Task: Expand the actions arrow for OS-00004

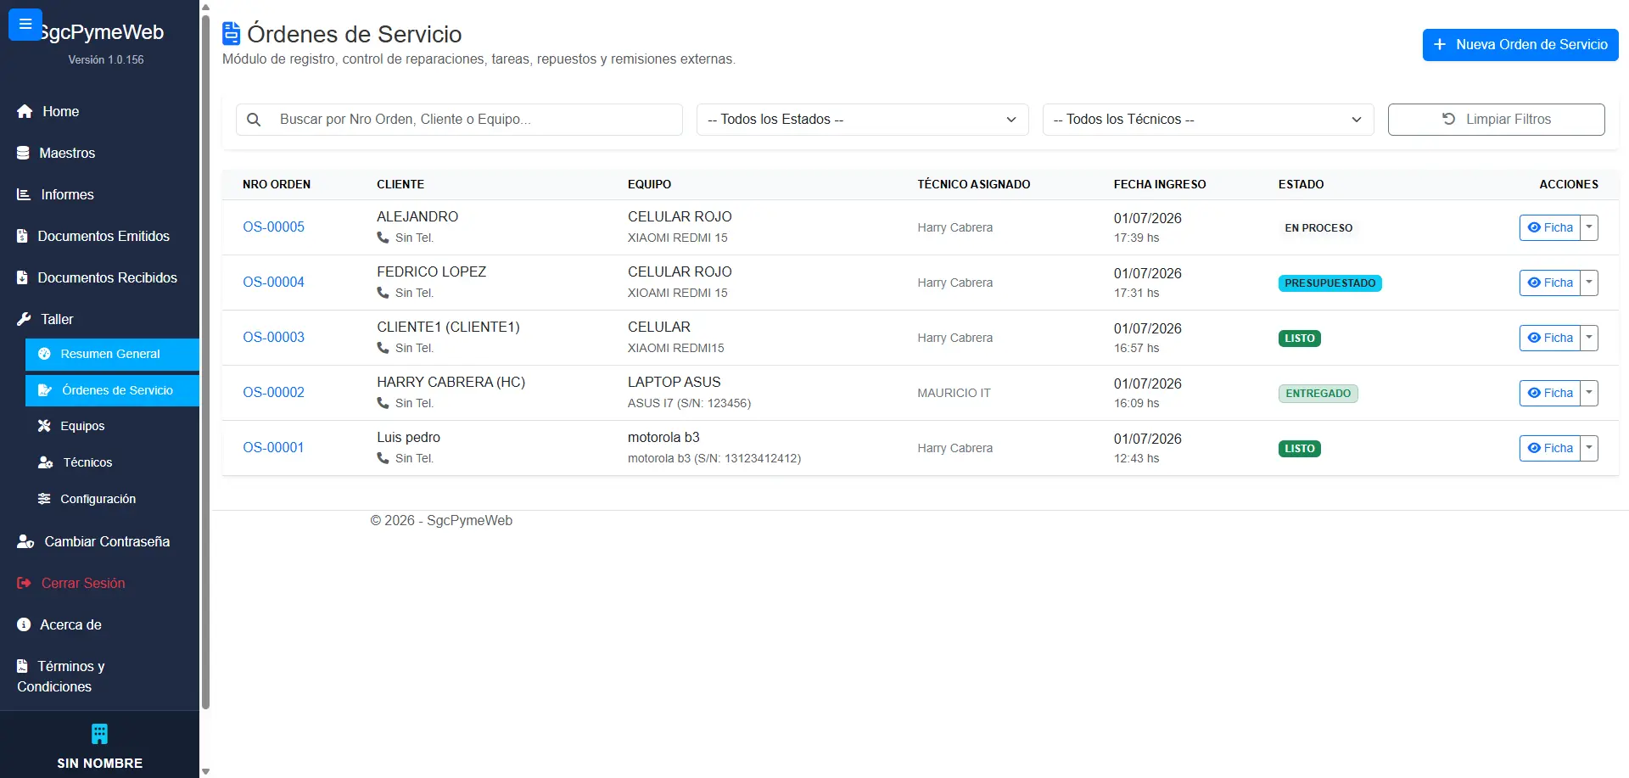Action: pyautogui.click(x=1589, y=283)
